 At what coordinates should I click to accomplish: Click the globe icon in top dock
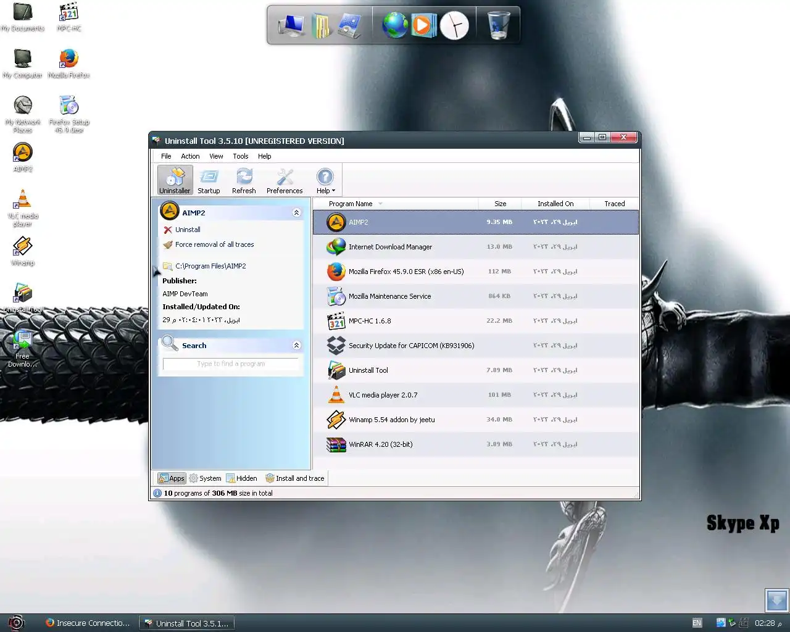(395, 25)
